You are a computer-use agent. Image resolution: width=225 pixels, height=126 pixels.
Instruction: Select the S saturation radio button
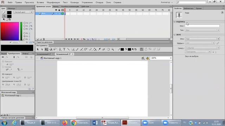[25, 26]
